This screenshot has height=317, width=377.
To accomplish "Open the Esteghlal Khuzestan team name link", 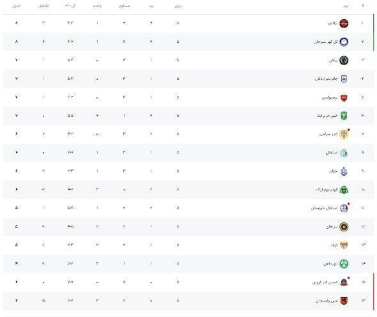I will click(x=324, y=208).
